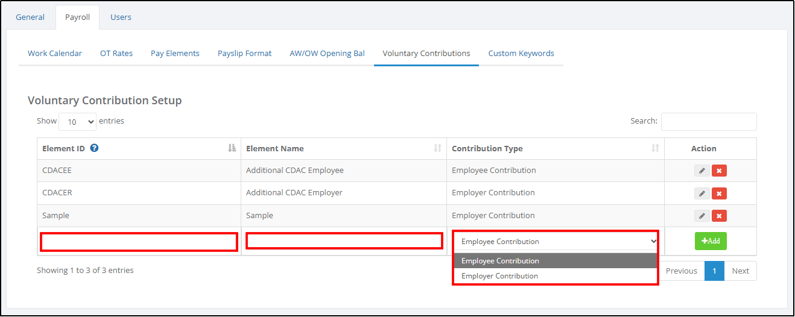795x317 pixels.
Task: Open the AW/OW Opening Bal sub-tab
Action: [x=327, y=53]
